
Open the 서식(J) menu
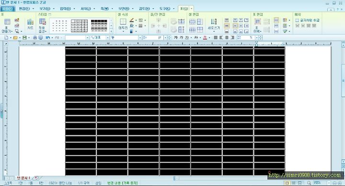pos(86,9)
